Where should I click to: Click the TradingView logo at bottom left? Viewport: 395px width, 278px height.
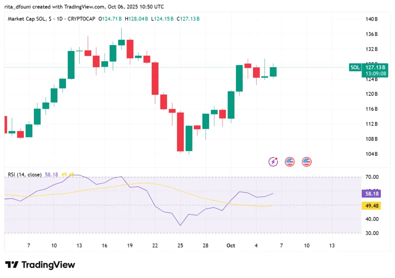40,265
